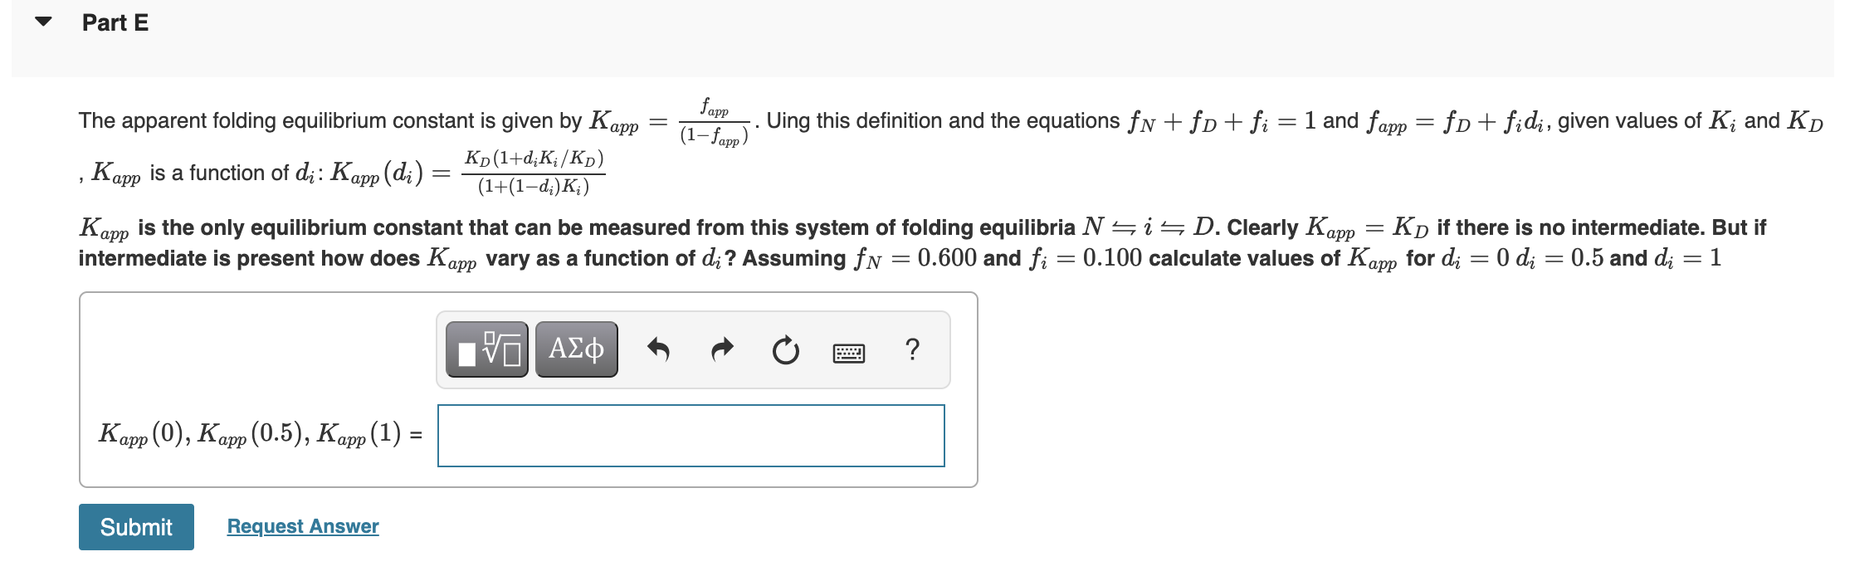
Task: Redo the last equation edit
Action: pyautogui.click(x=720, y=349)
